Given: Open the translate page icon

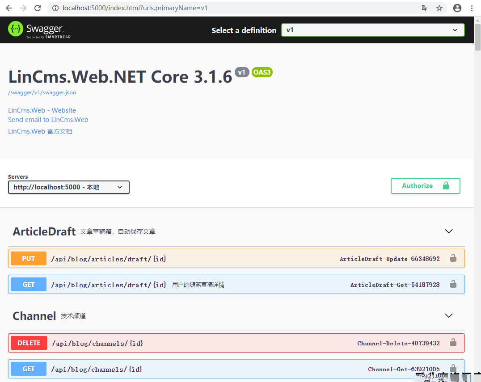Looking at the screenshot, I should (425, 8).
